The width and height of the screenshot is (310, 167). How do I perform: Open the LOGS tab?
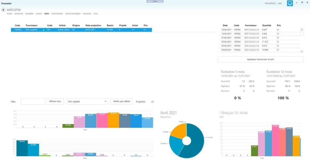(95, 14)
